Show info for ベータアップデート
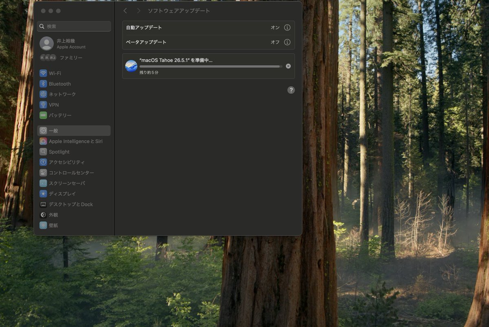Screen dimensions: 489x327 coord(287,42)
